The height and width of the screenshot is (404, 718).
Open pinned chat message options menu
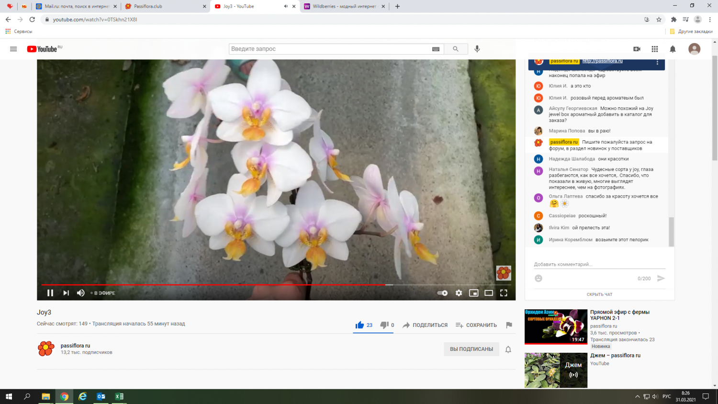[657, 62]
